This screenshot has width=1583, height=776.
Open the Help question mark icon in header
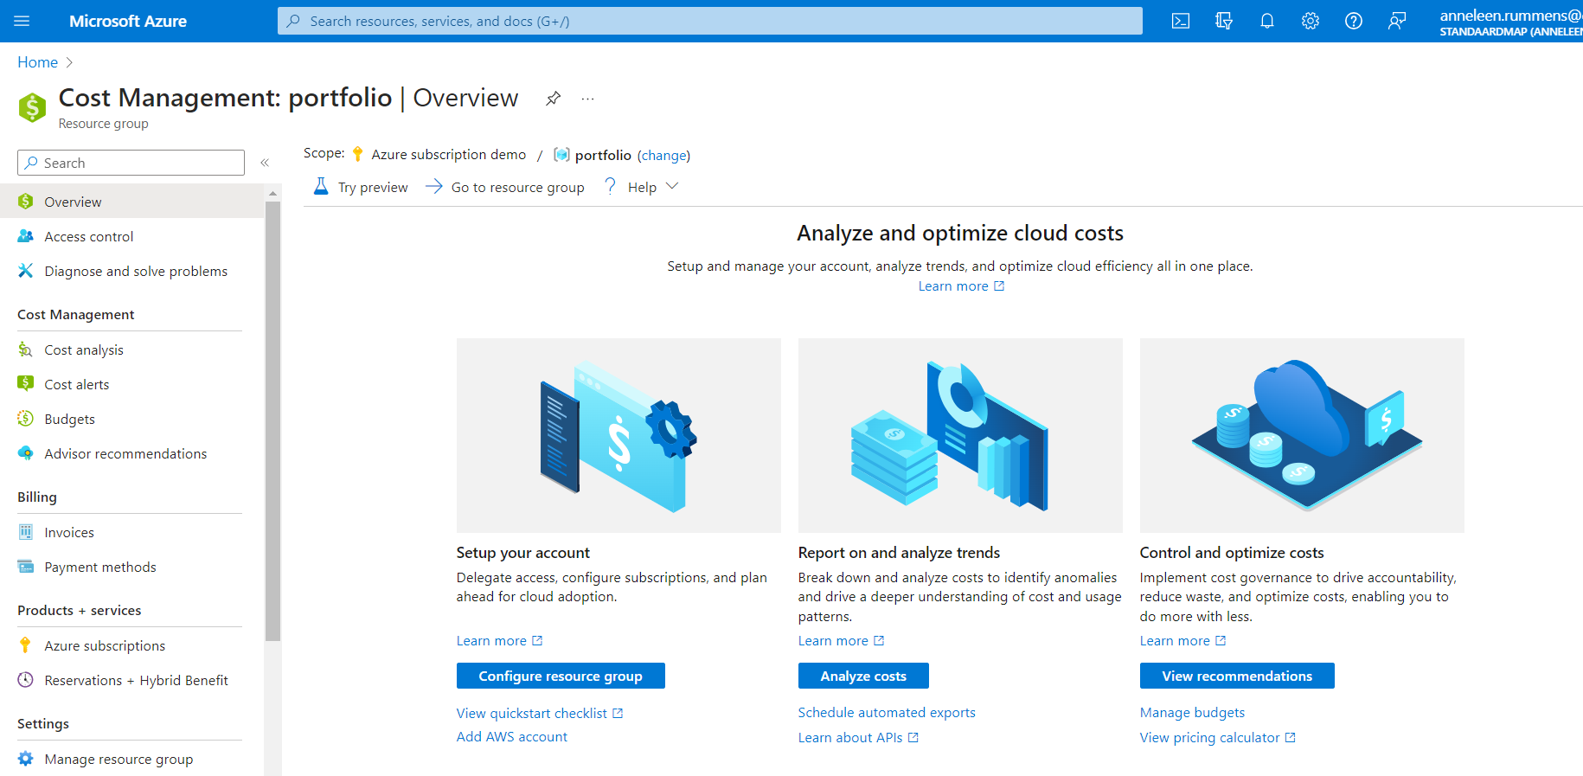pos(1354,21)
